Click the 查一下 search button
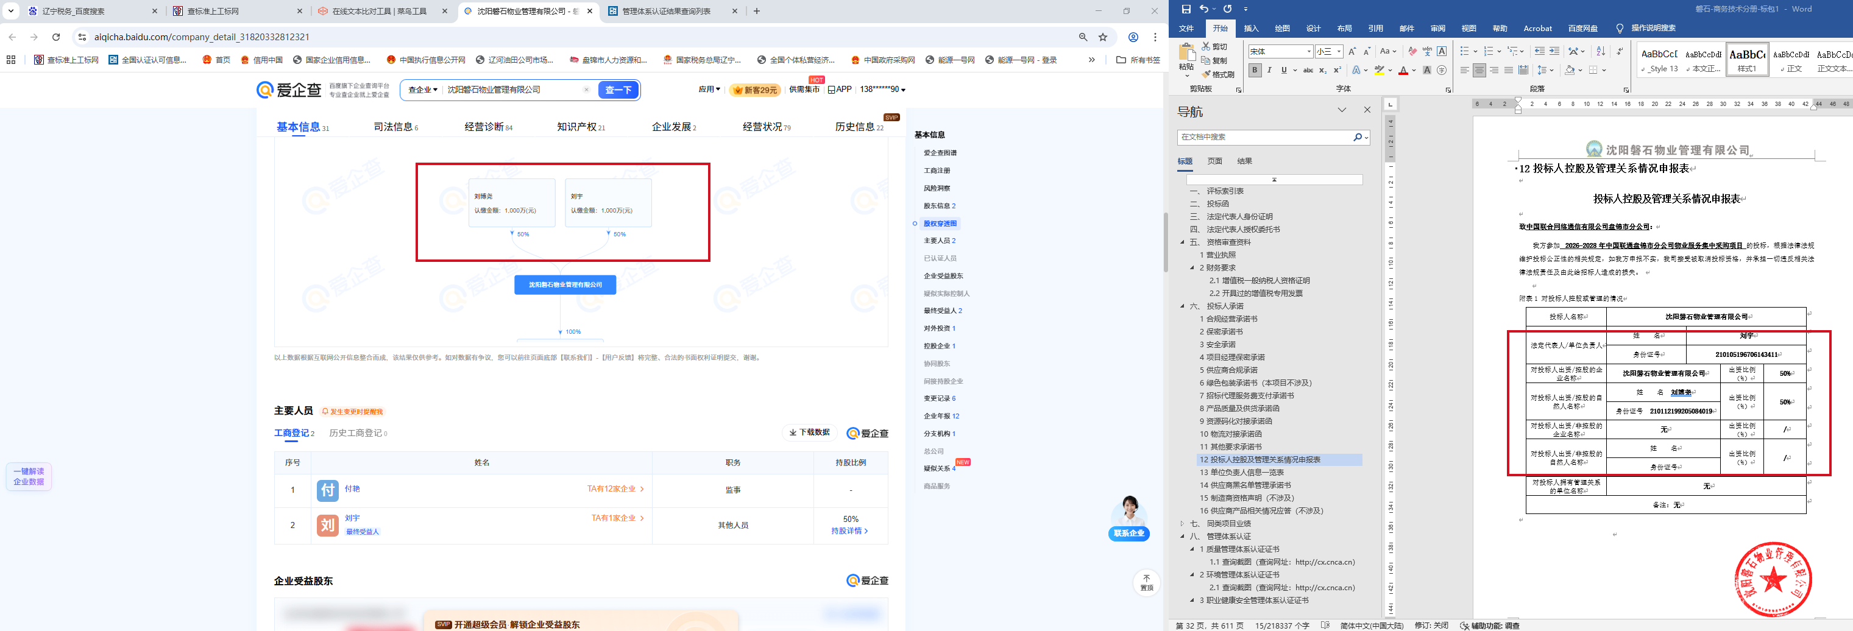Image resolution: width=1853 pixels, height=631 pixels. click(x=618, y=90)
